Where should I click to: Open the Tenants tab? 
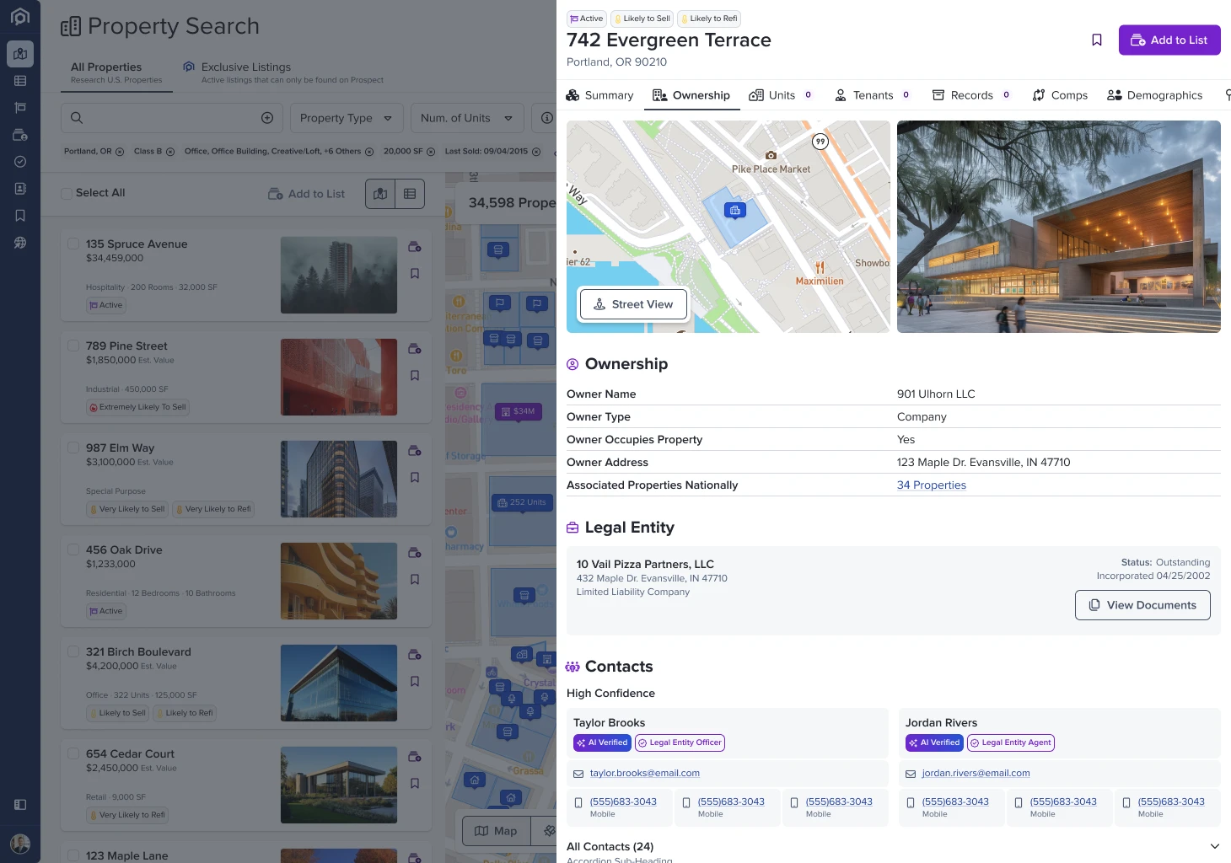coord(872,95)
